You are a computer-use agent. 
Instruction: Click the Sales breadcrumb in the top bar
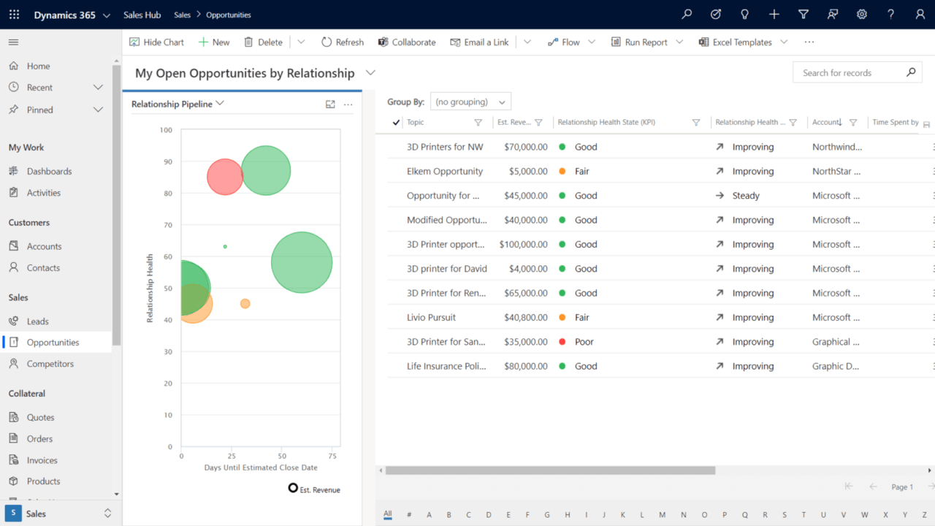tap(181, 14)
